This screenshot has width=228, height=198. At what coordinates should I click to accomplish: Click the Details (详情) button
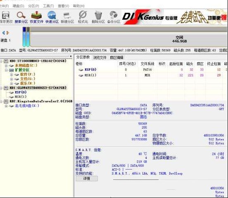87,178
